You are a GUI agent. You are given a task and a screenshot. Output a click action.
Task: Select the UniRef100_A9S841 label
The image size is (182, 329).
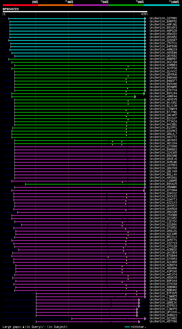coord(163,178)
